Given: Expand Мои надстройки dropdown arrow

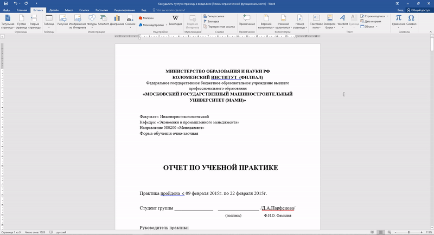Looking at the screenshot, I should pyautogui.click(x=167, y=25).
